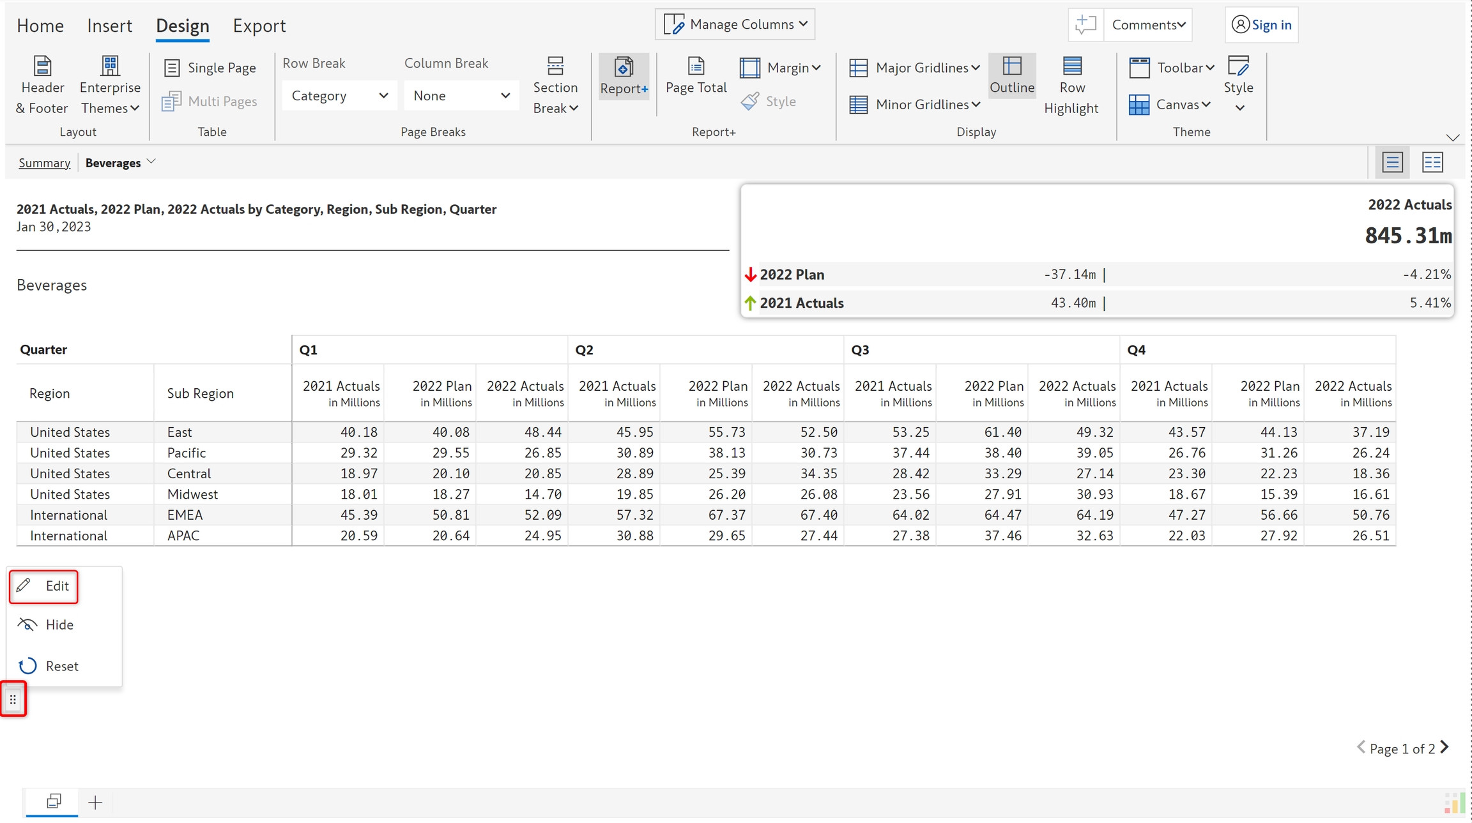Open the Section Break options
The width and height of the screenshot is (1472, 823).
[555, 86]
